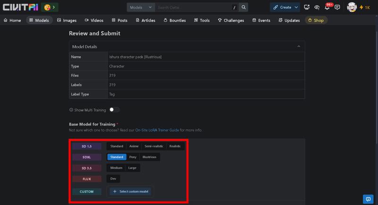Focus the Search Civitai input field
The width and height of the screenshot is (378, 205).
193,8
